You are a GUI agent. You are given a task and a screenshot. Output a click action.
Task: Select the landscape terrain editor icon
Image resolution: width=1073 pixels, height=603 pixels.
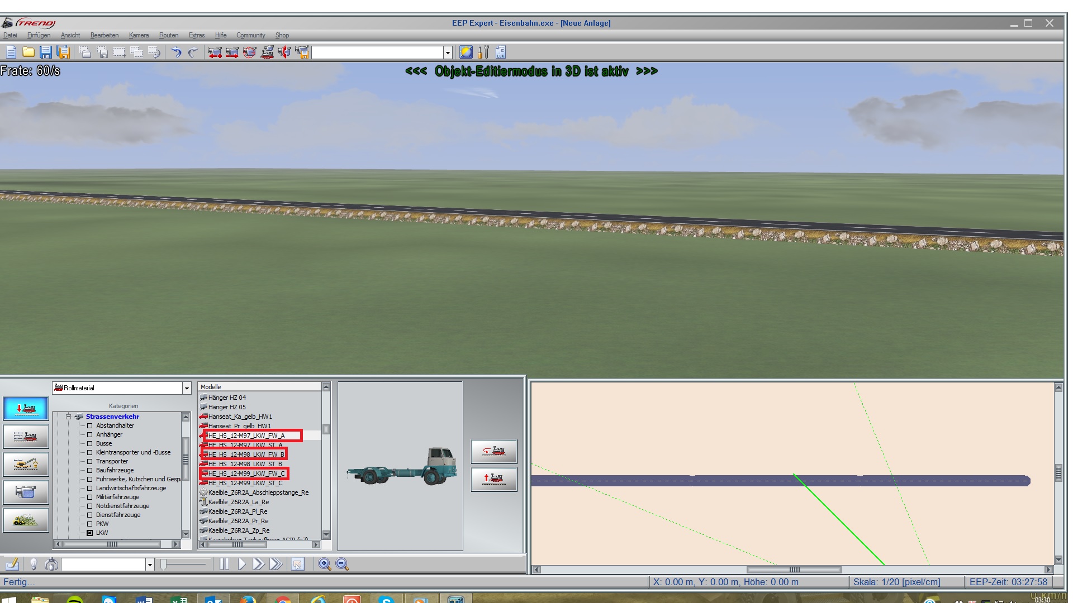click(x=26, y=520)
